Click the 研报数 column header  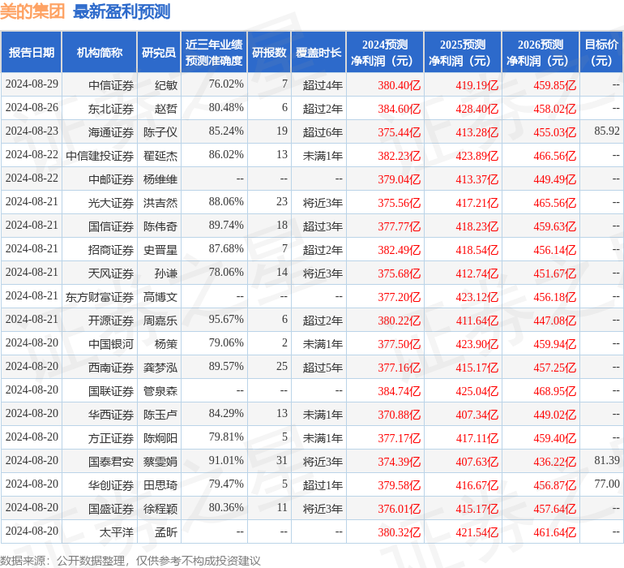(269, 52)
